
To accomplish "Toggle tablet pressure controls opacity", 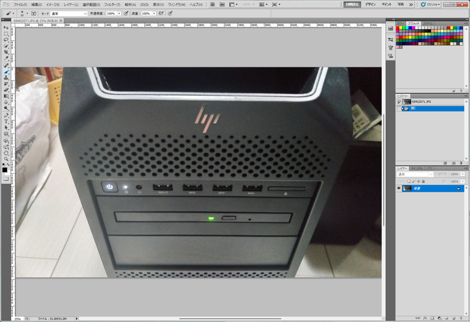I will click(126, 13).
